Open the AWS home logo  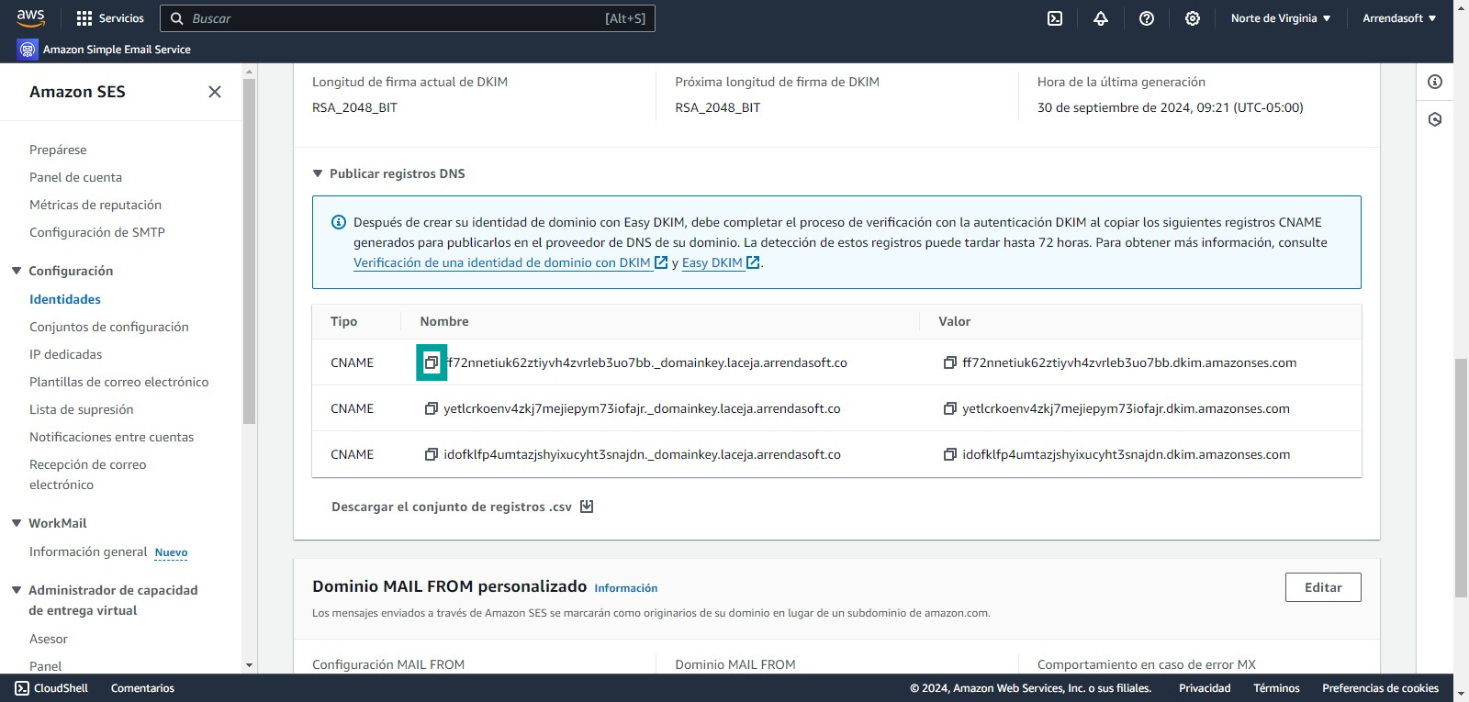pos(30,17)
